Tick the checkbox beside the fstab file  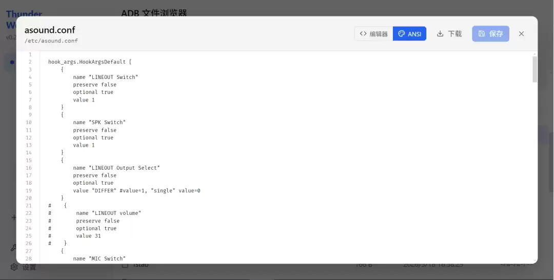tap(125, 265)
